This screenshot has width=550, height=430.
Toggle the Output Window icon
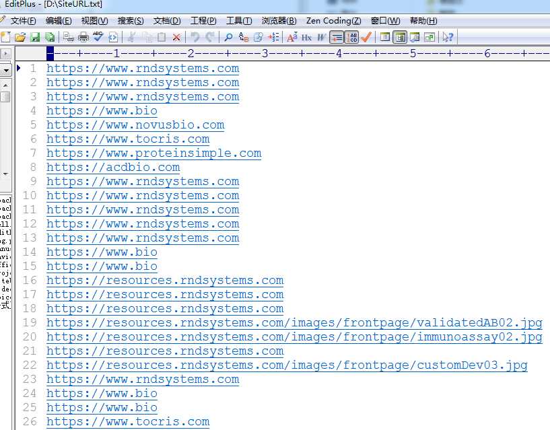click(415, 37)
